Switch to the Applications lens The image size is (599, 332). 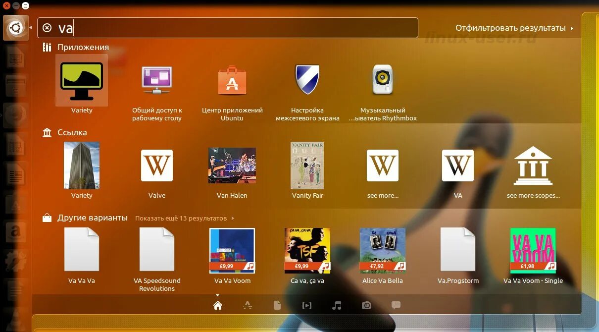coord(248,305)
